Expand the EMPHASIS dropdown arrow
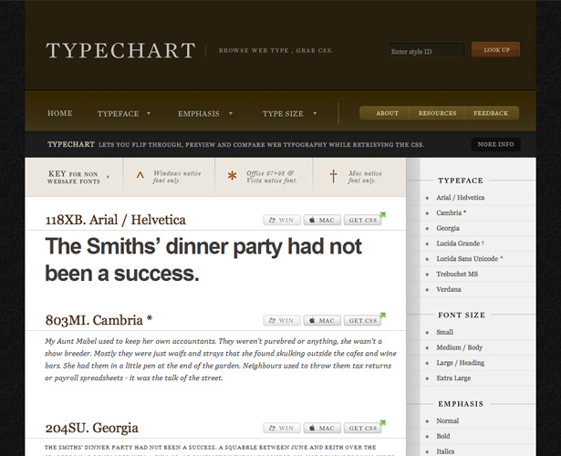The width and height of the screenshot is (561, 456). [x=231, y=113]
